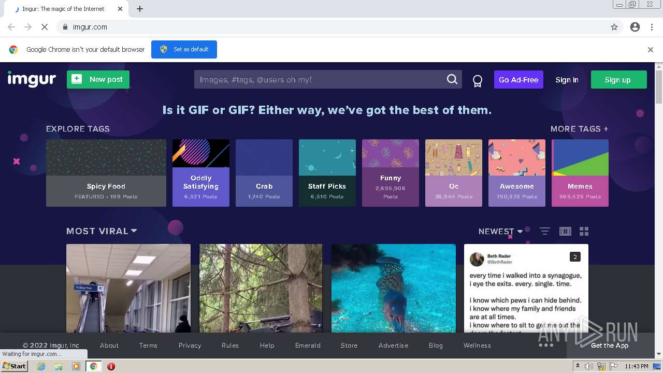
Task: Open the Oddly Satisfying tag
Action: [x=201, y=173]
